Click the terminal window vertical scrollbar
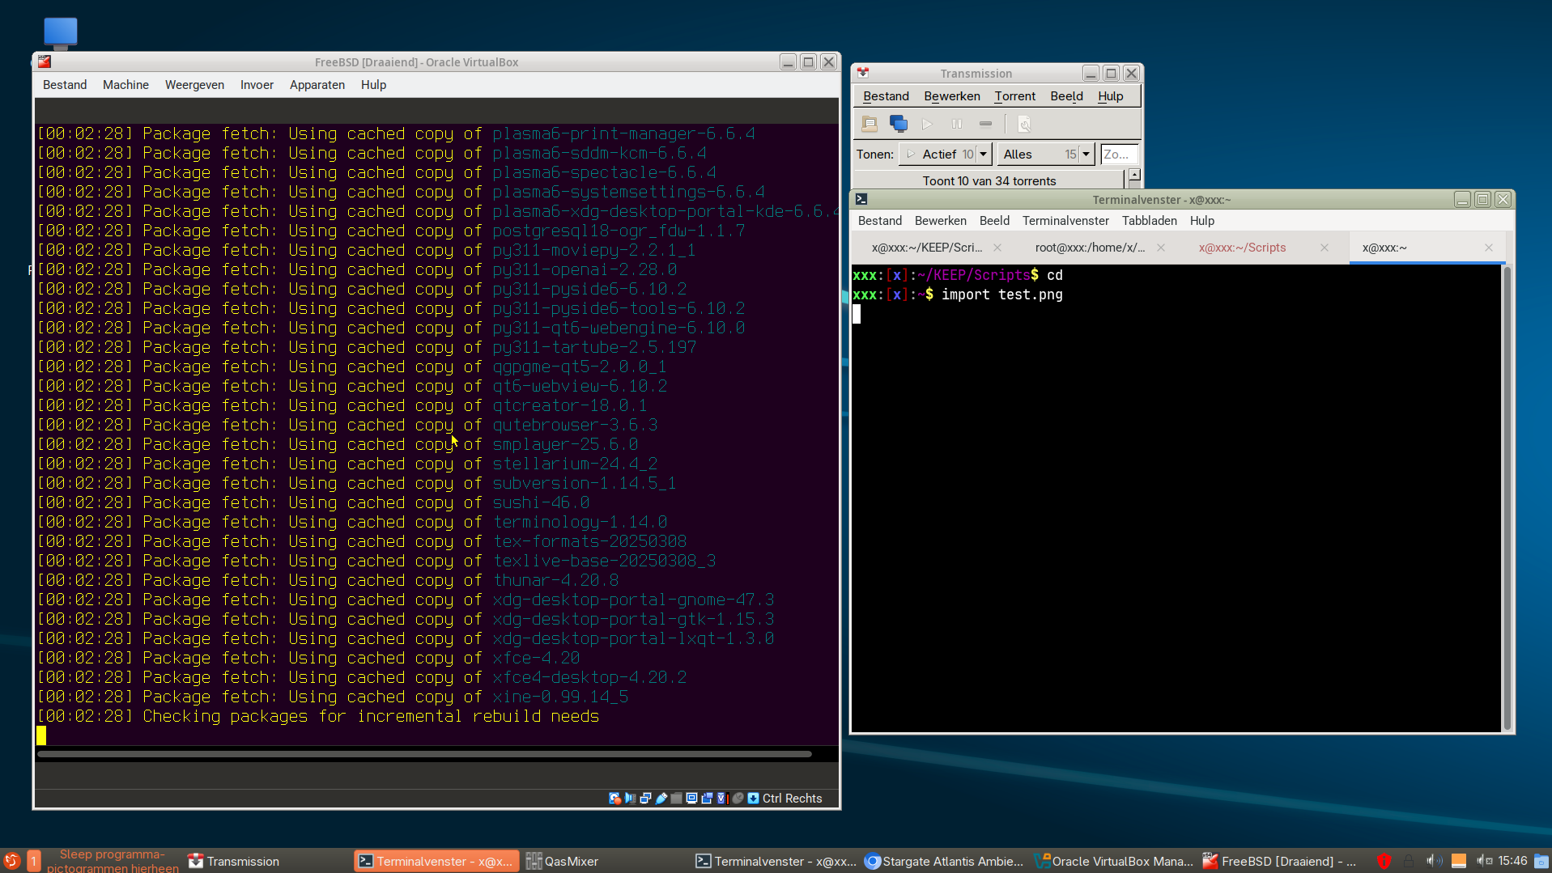 pos(1507,498)
